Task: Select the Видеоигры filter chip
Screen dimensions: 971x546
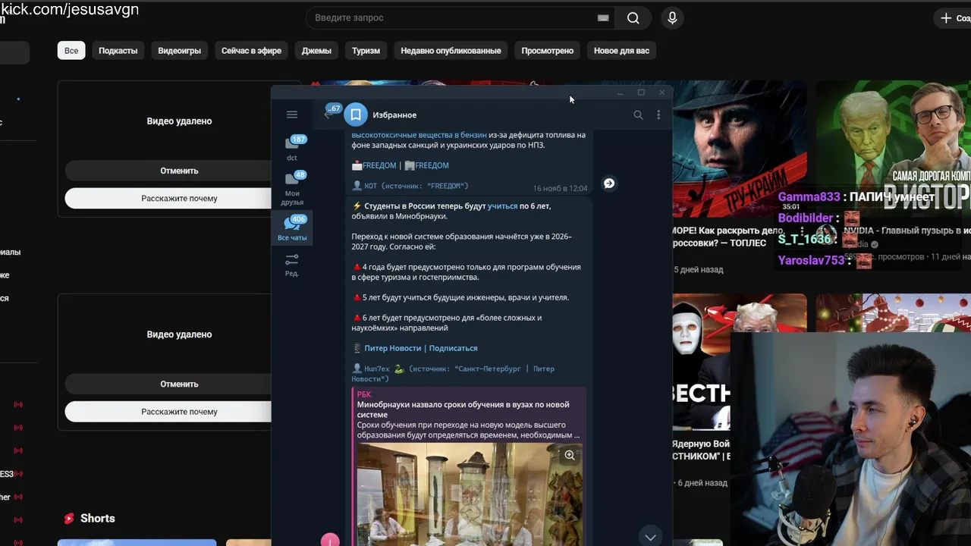Action: point(180,51)
